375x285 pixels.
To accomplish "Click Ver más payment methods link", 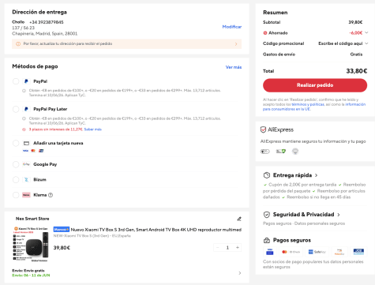I will pyautogui.click(x=234, y=67).
